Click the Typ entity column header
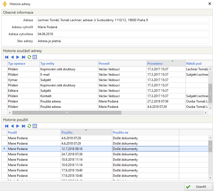This screenshot has width=214, height=191. click(69, 64)
